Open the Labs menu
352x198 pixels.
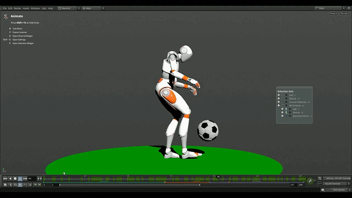coord(44,8)
